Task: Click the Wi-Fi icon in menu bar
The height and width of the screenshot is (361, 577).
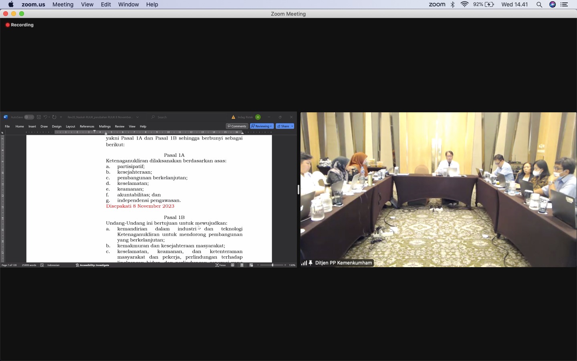Action: point(465,4)
